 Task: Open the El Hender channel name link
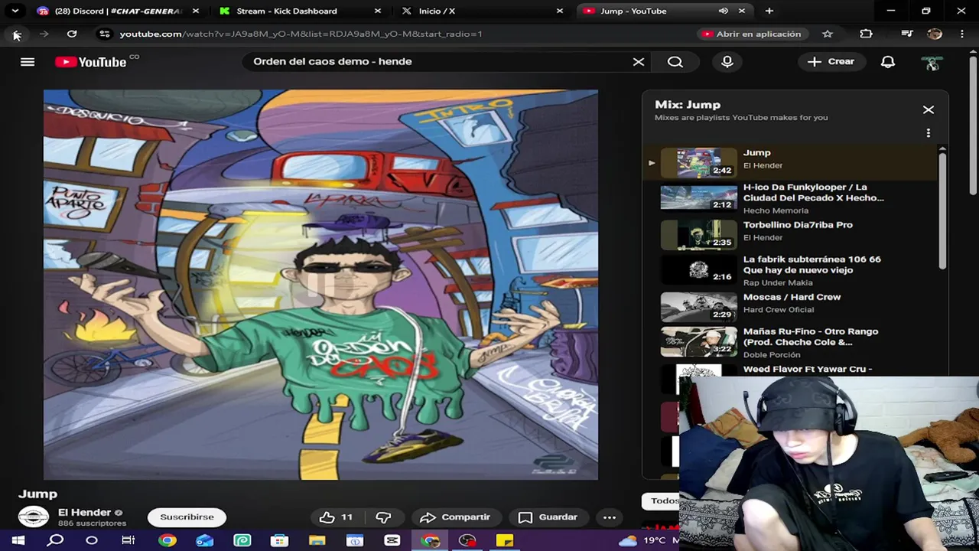pyautogui.click(x=84, y=513)
